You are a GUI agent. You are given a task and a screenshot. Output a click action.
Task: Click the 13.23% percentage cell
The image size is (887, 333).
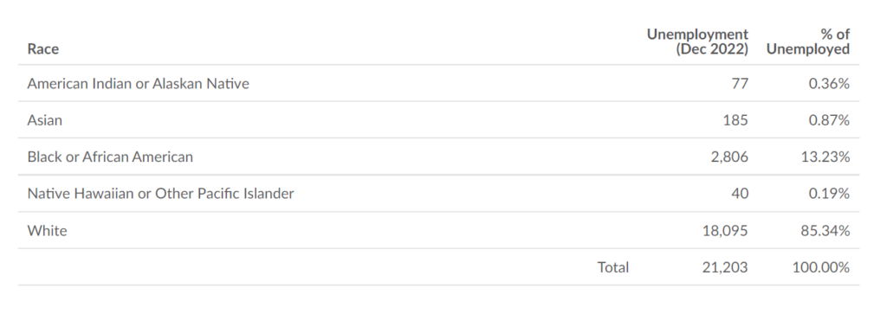coord(825,157)
